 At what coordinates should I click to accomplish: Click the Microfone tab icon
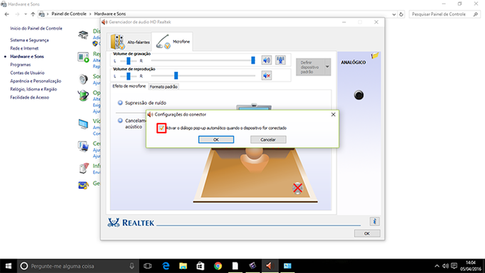pyautogui.click(x=163, y=42)
